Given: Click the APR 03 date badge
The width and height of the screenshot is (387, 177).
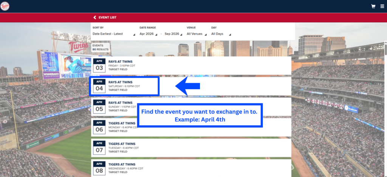Looking at the screenshot, I should click(x=99, y=66).
